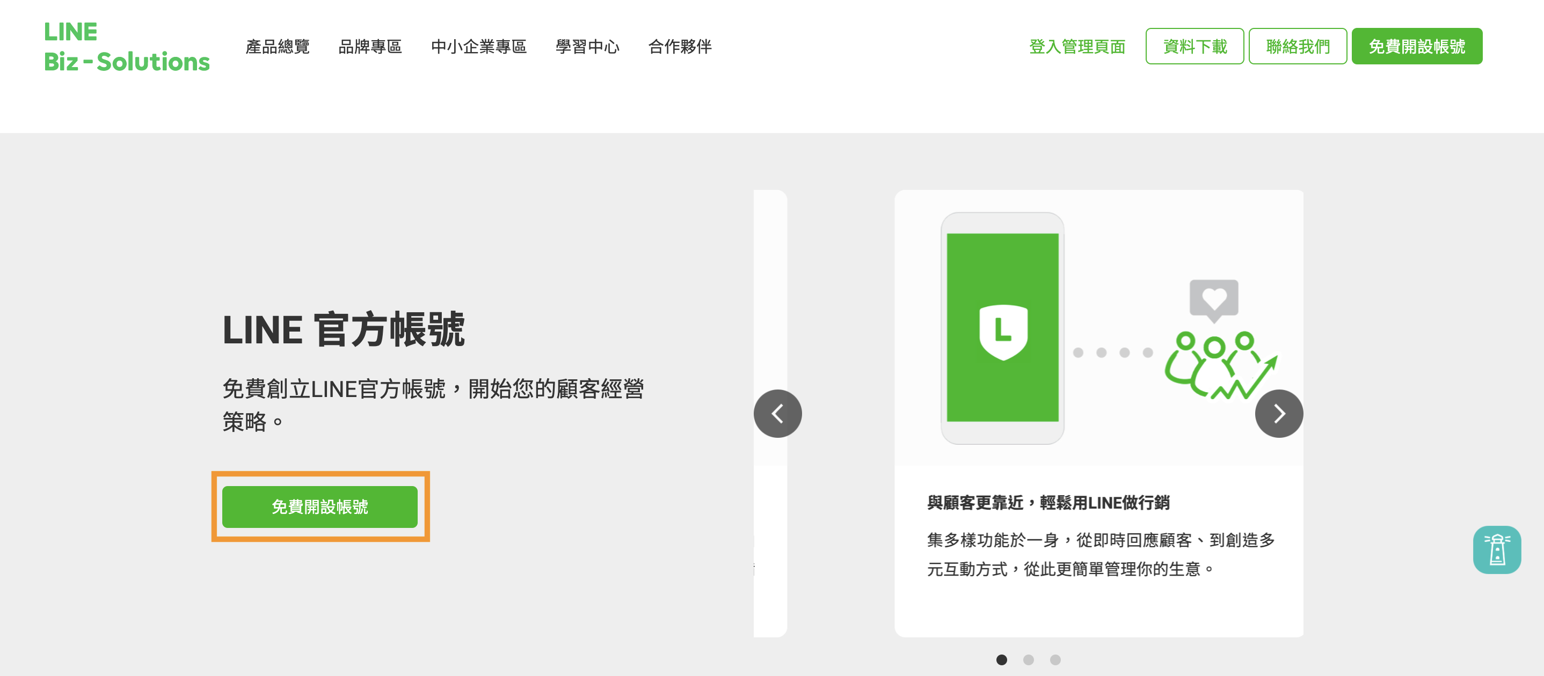Open the 合作夥伴 menu
This screenshot has width=1544, height=676.
coord(680,47)
